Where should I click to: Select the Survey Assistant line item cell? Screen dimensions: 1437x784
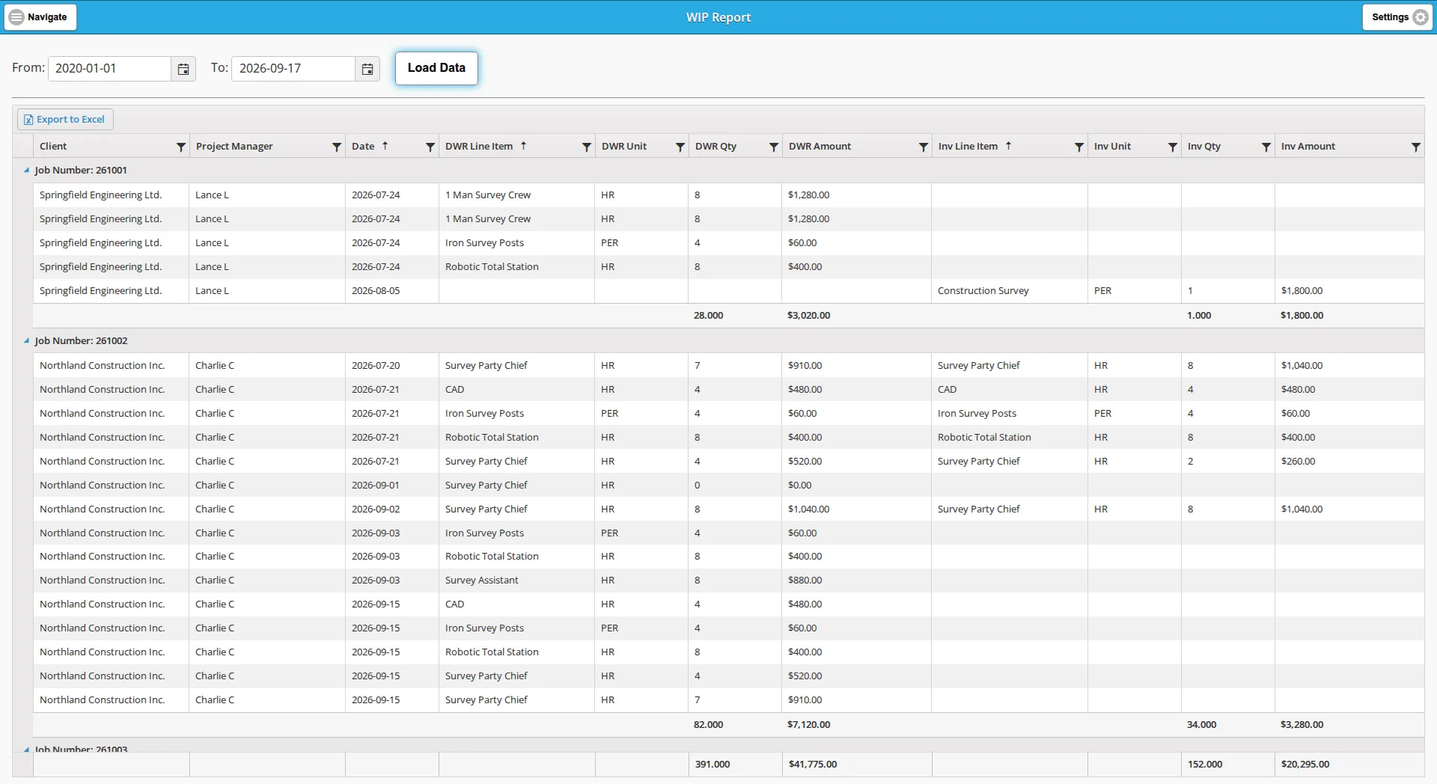[x=516, y=581]
